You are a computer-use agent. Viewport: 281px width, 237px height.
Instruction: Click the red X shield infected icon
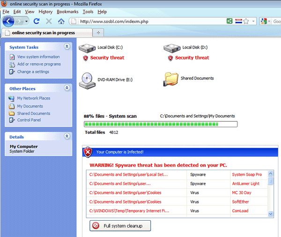[x=88, y=152]
